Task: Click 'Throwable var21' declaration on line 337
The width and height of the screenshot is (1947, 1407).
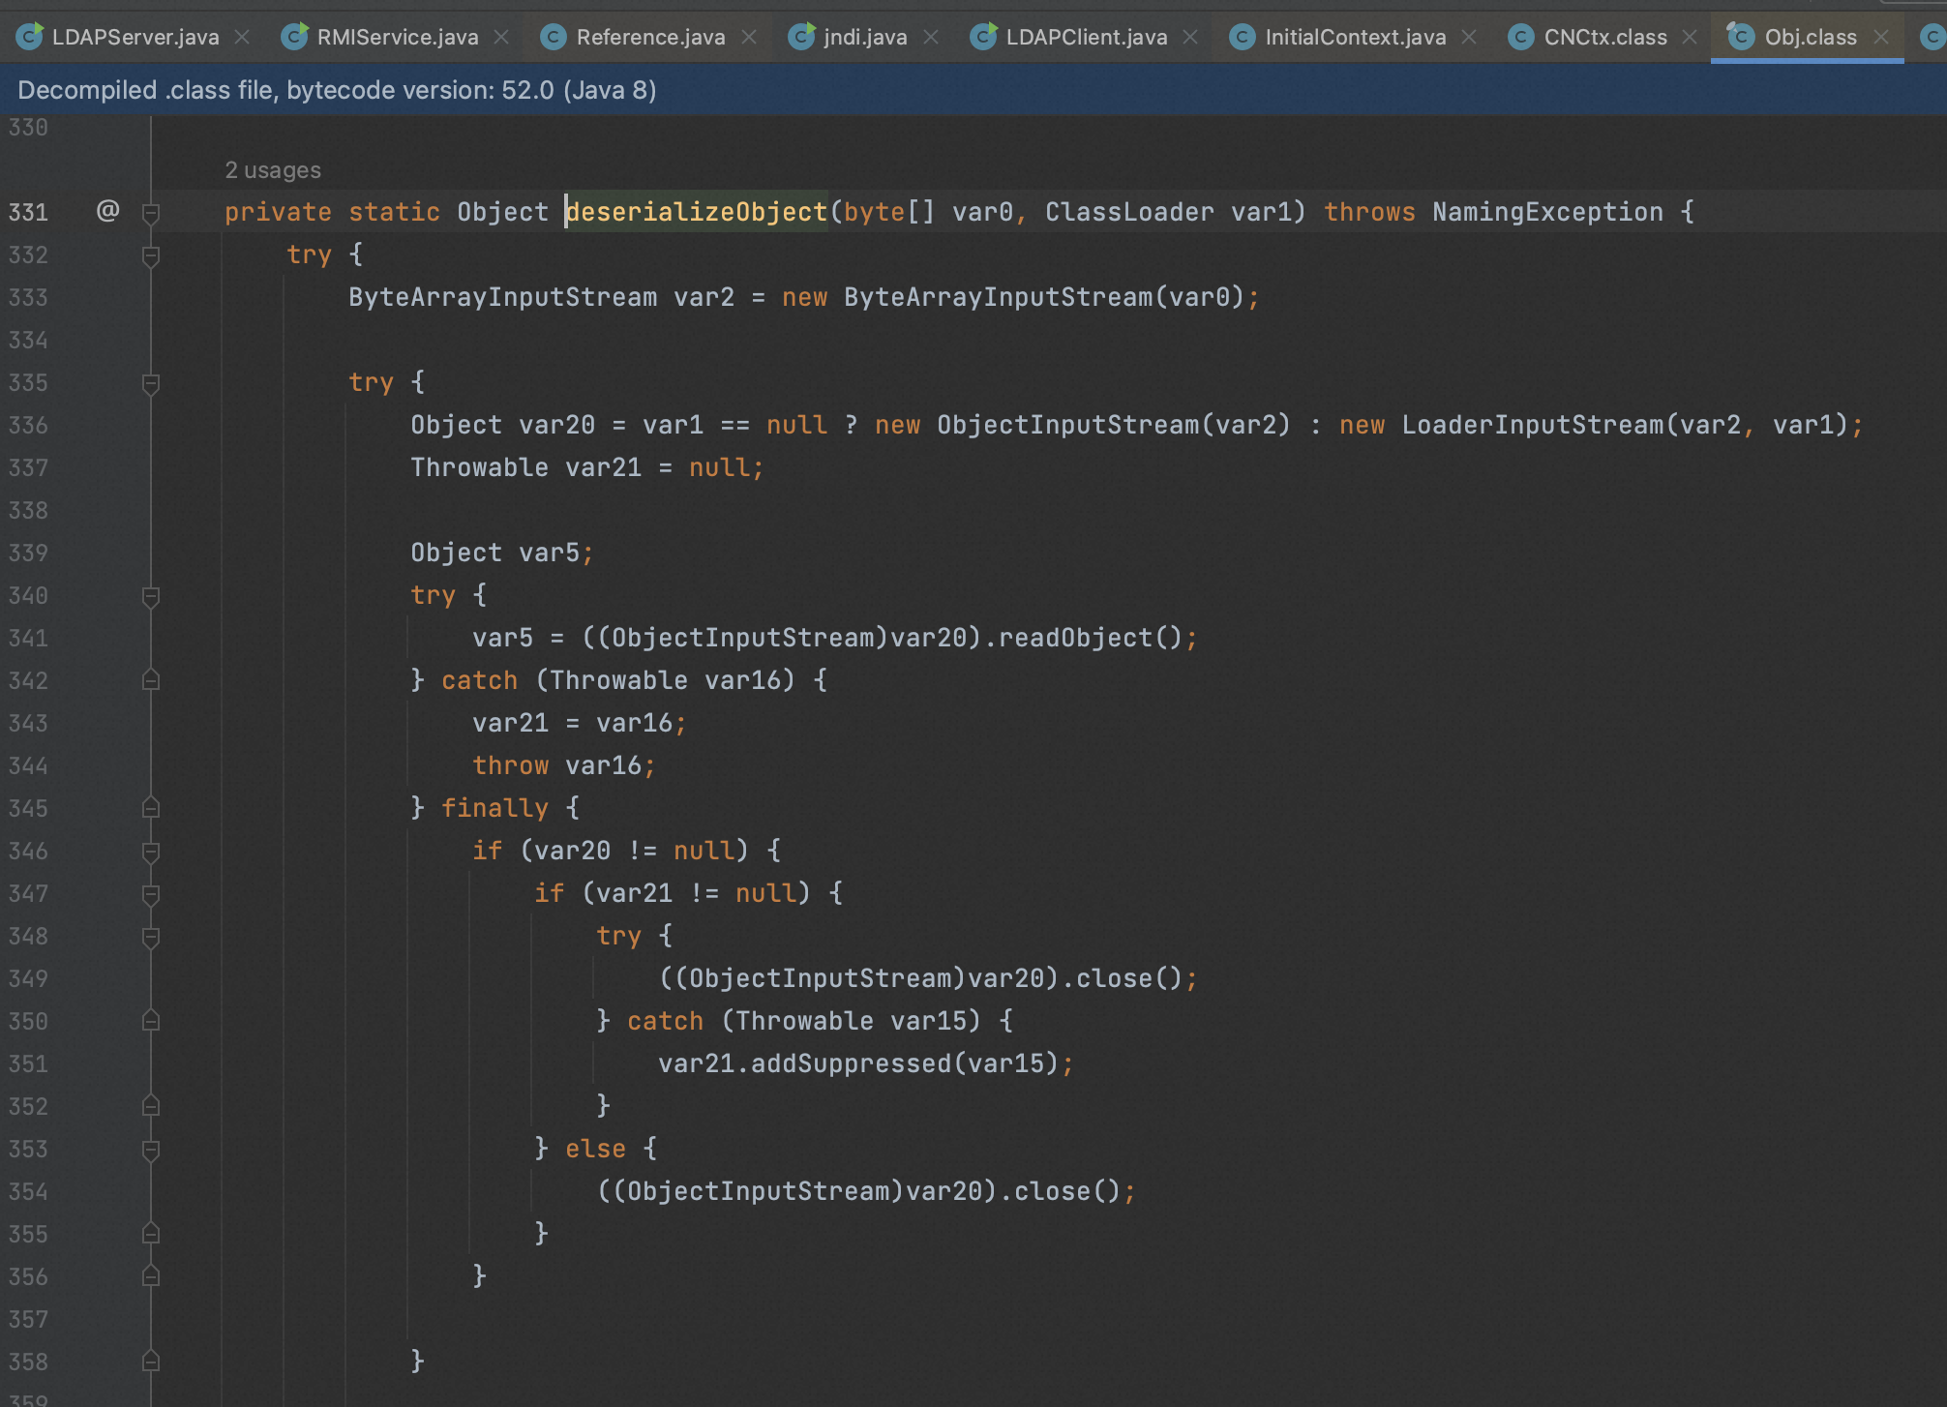Action: click(x=525, y=467)
